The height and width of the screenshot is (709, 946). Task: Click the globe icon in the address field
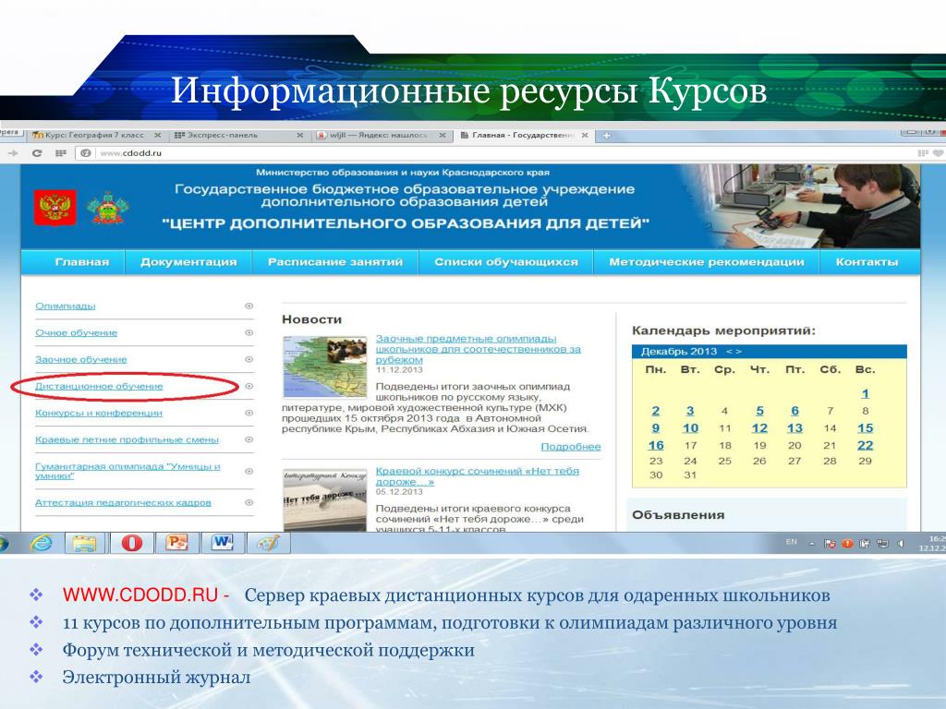86,153
